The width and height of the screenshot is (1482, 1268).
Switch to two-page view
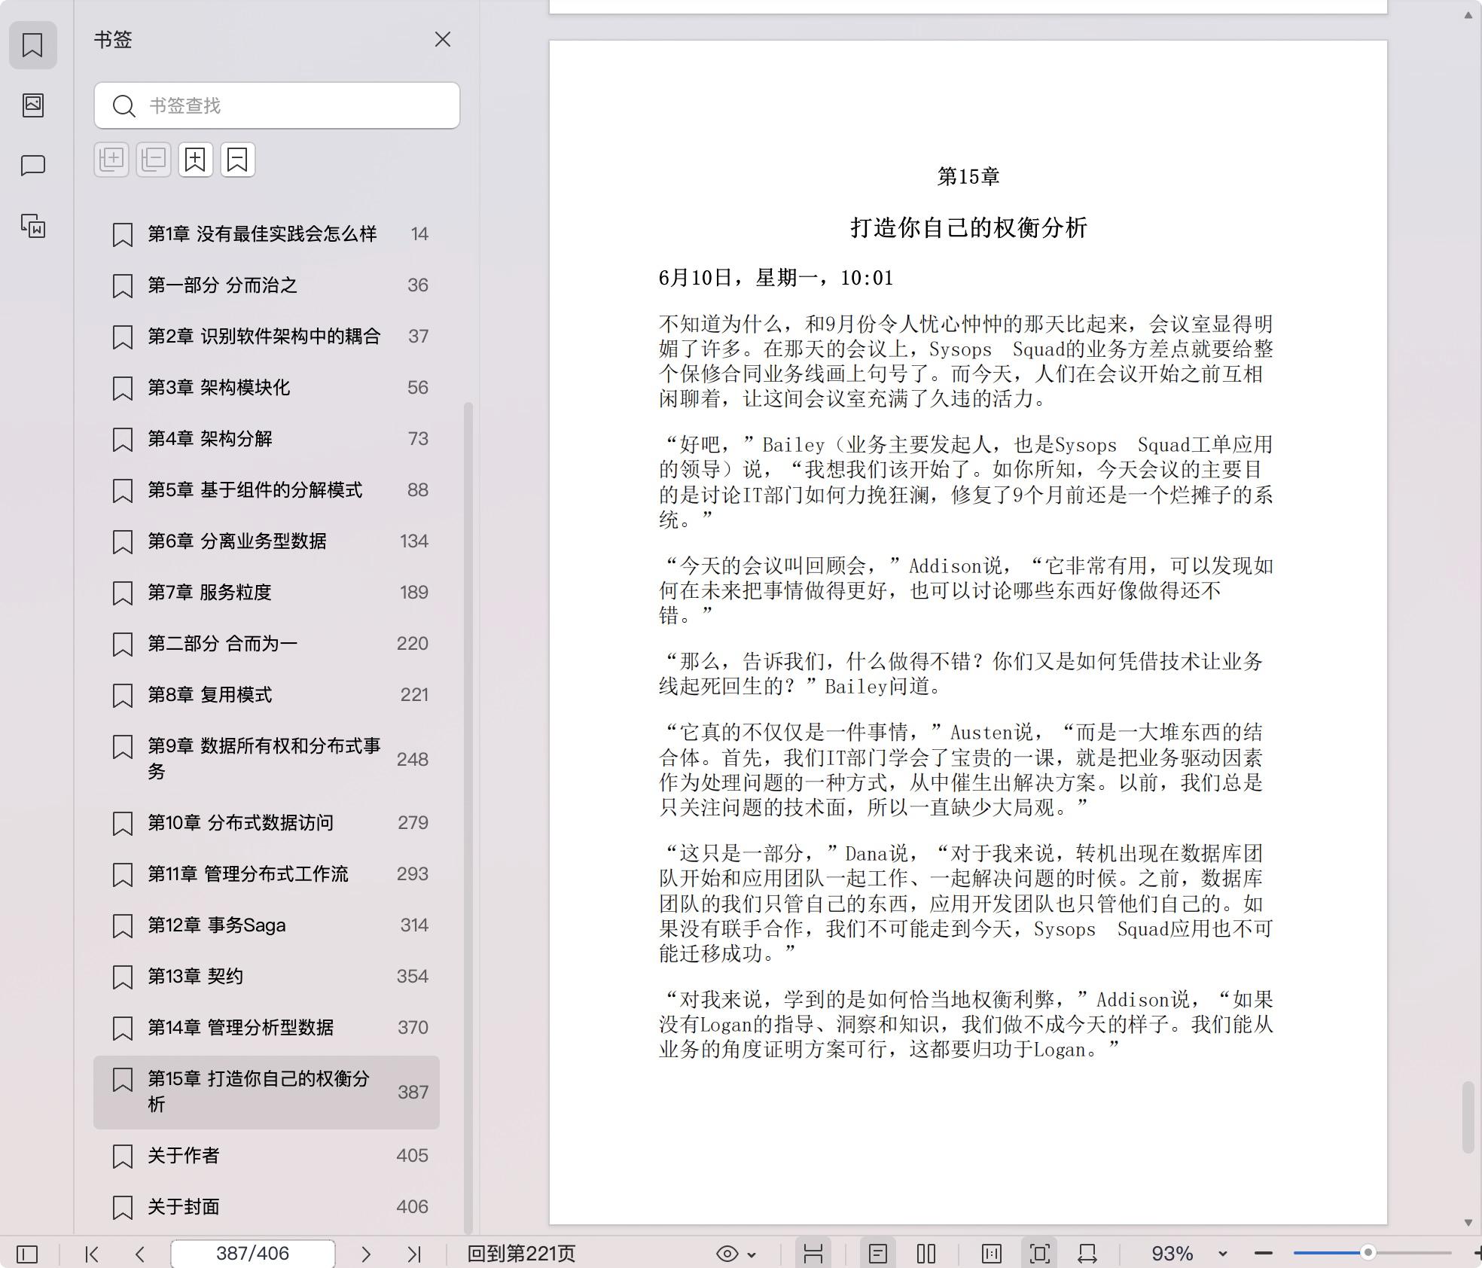pyautogui.click(x=926, y=1254)
